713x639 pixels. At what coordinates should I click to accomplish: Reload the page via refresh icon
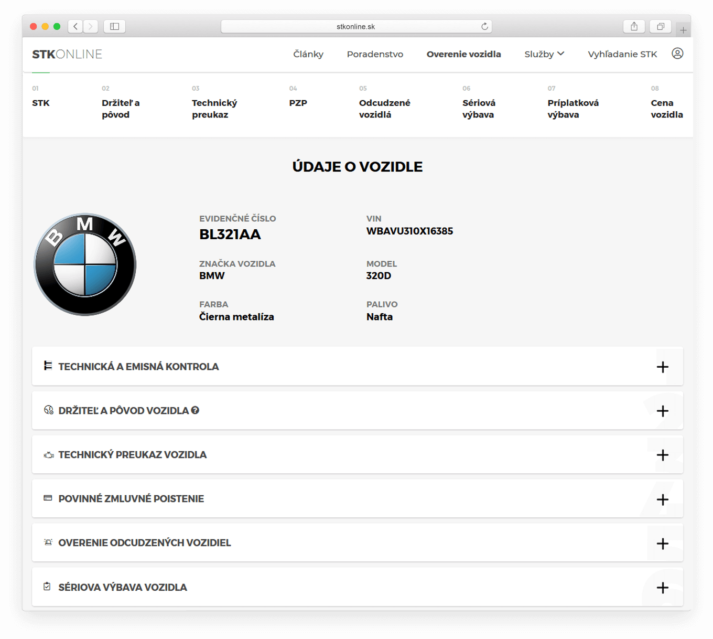point(484,26)
